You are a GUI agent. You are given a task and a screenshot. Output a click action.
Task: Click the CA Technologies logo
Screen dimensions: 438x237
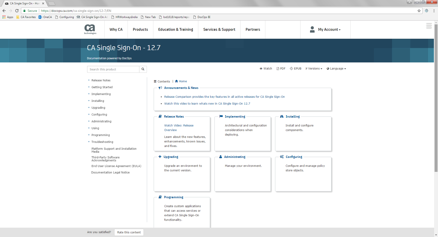point(90,29)
